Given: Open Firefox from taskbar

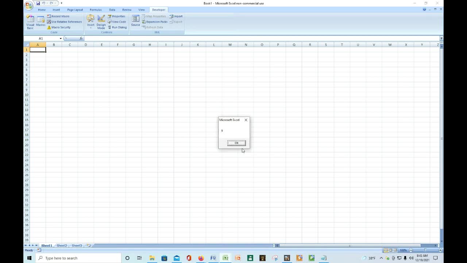Looking at the screenshot, I should tap(201, 258).
